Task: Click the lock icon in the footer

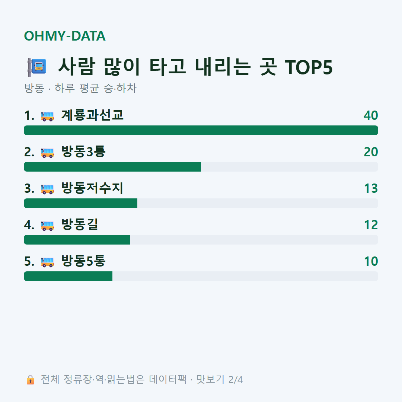Action: coord(30,379)
